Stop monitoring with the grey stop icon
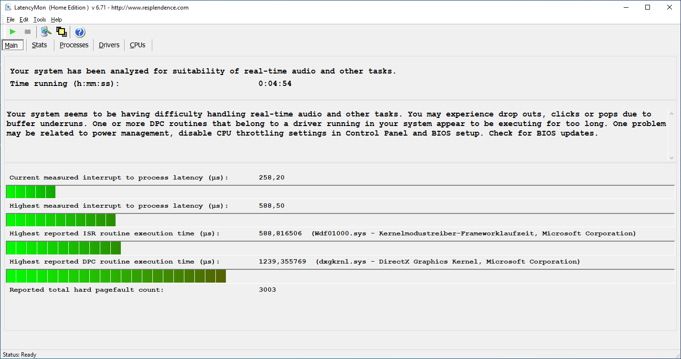The image size is (681, 359). (x=28, y=32)
